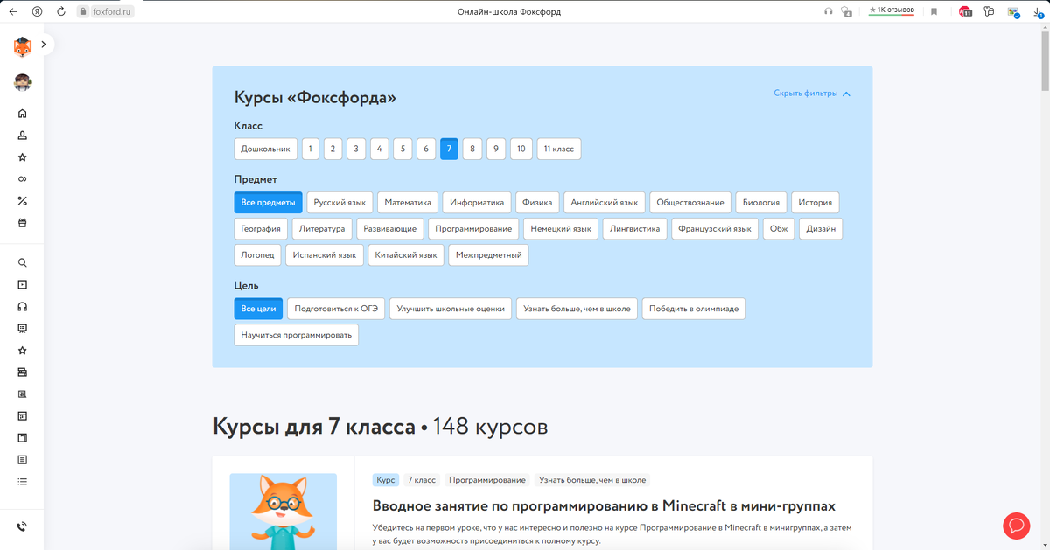Filter by Немецкий язык subject
The image size is (1050, 550).
coord(561,229)
